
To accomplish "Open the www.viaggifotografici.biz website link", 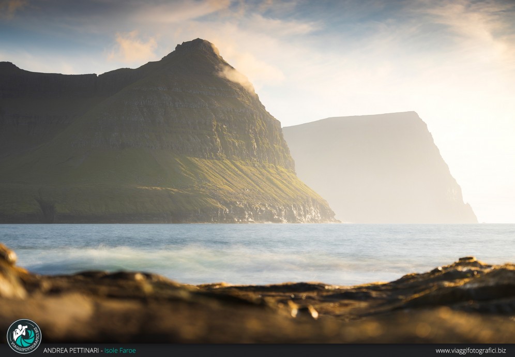I will click(470, 351).
